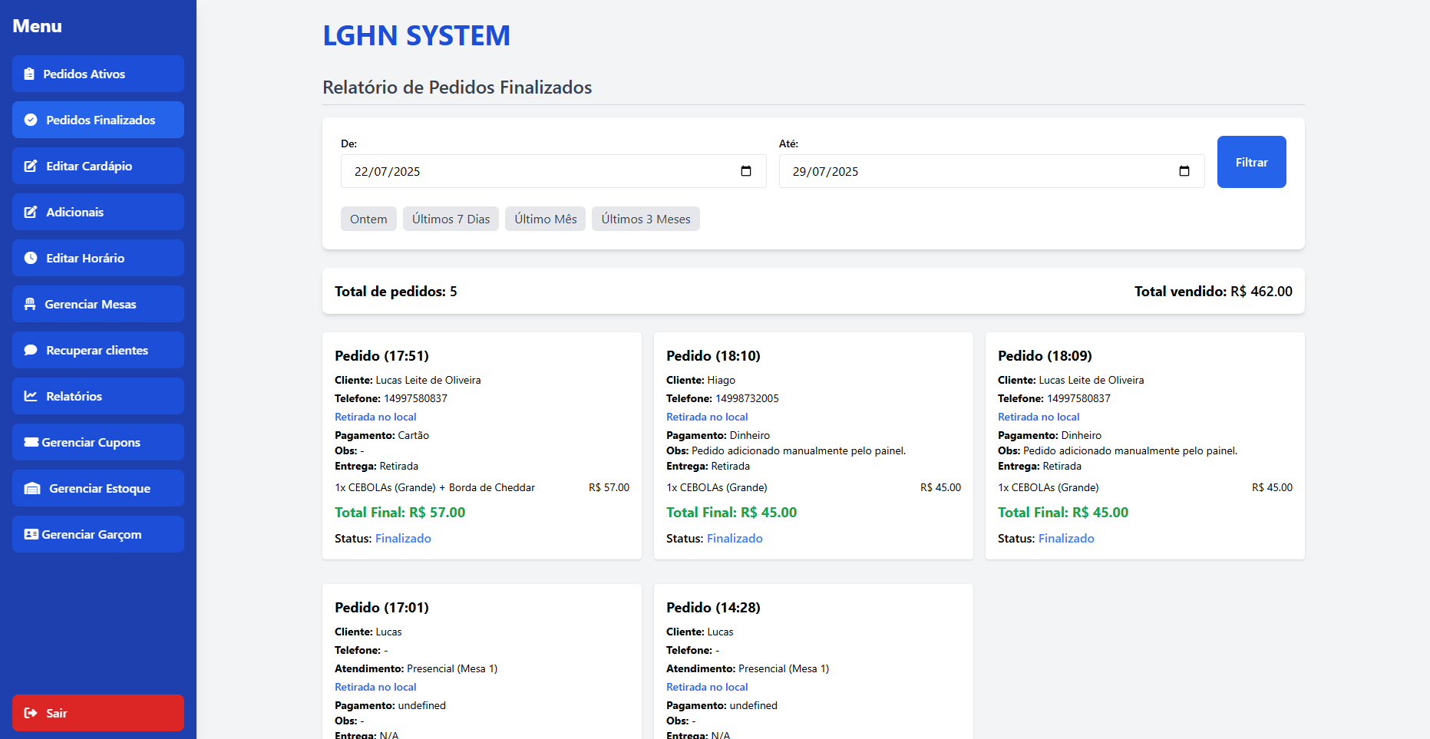Click the chat bubble icon beside Recuperar clientes
Viewport: 1430px width, 739px height.
(x=31, y=350)
